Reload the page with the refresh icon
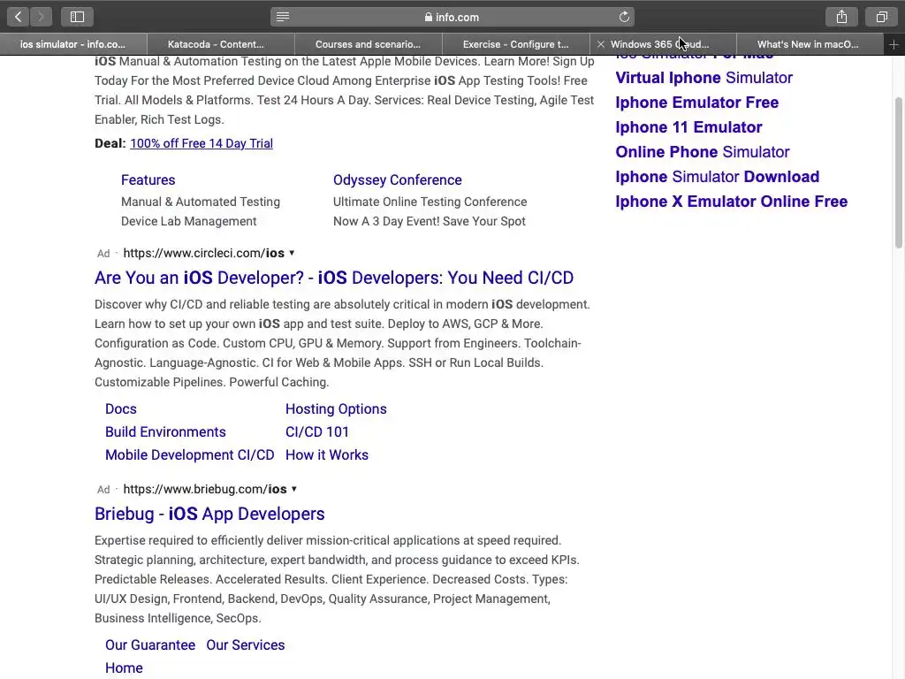 click(x=624, y=17)
